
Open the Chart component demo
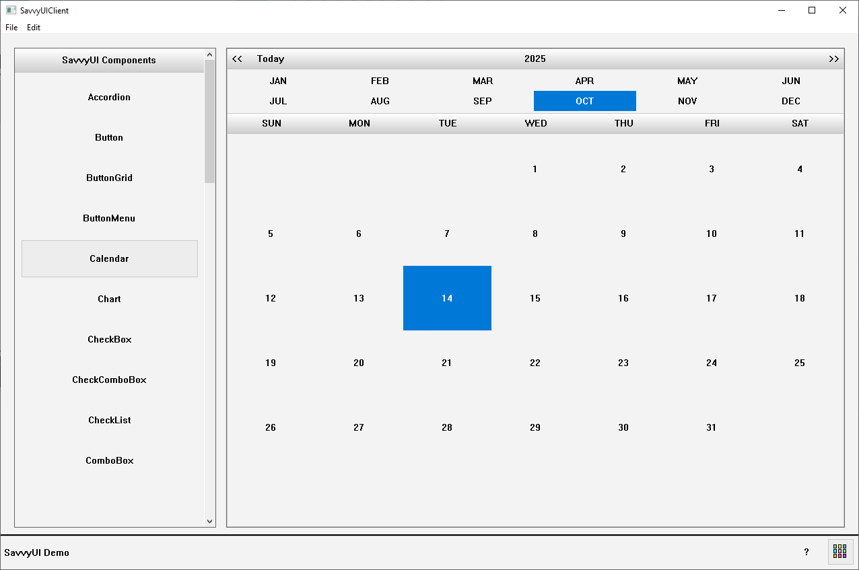click(109, 299)
